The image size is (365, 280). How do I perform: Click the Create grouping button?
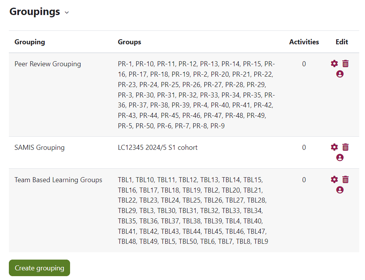[x=39, y=268]
